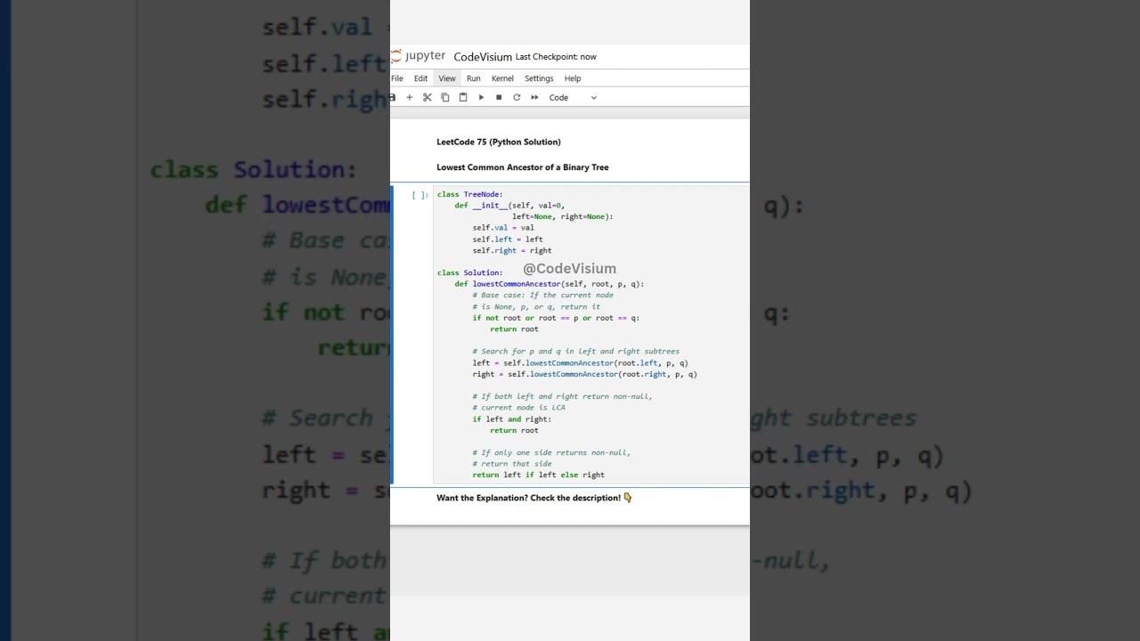Open the Kernel menu
The width and height of the screenshot is (1140, 641).
click(502, 78)
